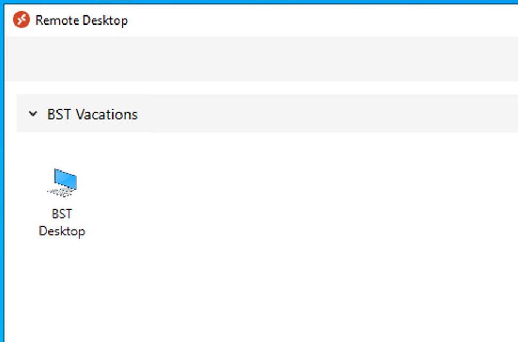Click the blue monitor screen of BST Desktop
The height and width of the screenshot is (342, 518).
tap(66, 178)
